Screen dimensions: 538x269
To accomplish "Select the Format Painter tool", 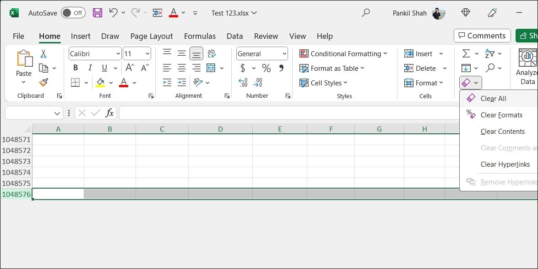I will tap(44, 82).
